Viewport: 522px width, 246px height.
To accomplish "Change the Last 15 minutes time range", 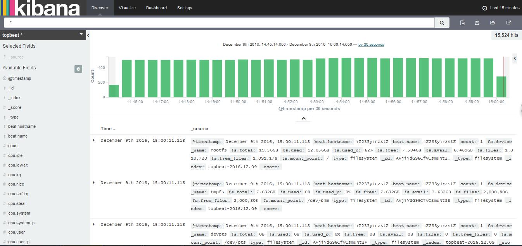I will tap(505, 8).
